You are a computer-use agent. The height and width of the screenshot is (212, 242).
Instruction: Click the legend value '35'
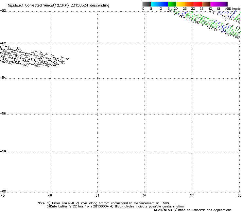coord(201,9)
